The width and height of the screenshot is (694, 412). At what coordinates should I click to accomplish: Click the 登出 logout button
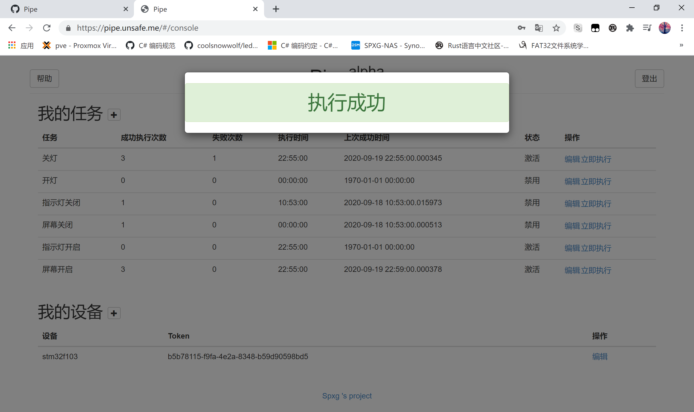click(x=649, y=79)
